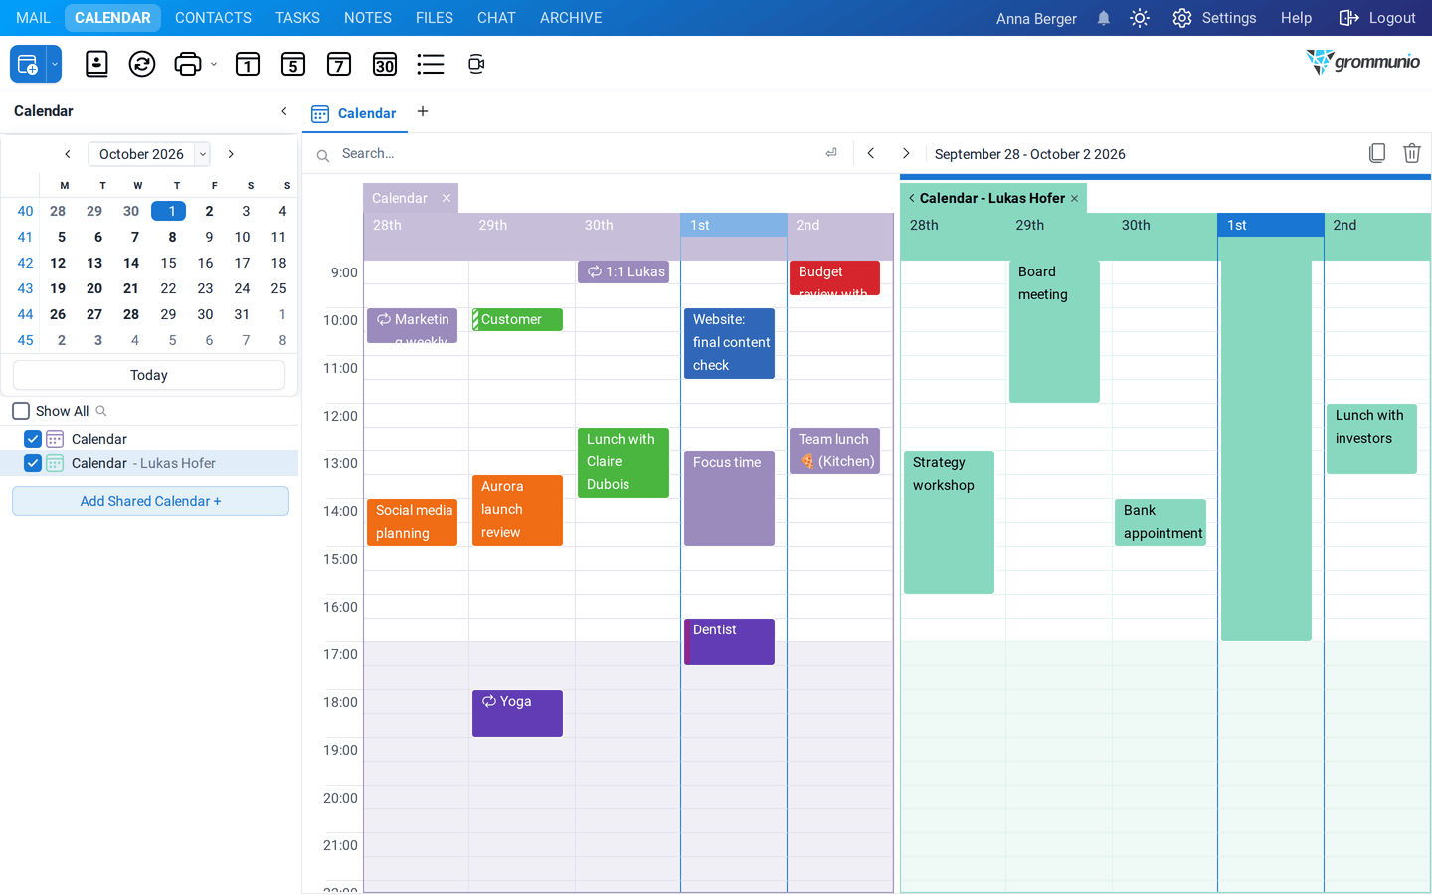Add a new tab with plus icon
The image size is (1432, 895).
tap(423, 111)
